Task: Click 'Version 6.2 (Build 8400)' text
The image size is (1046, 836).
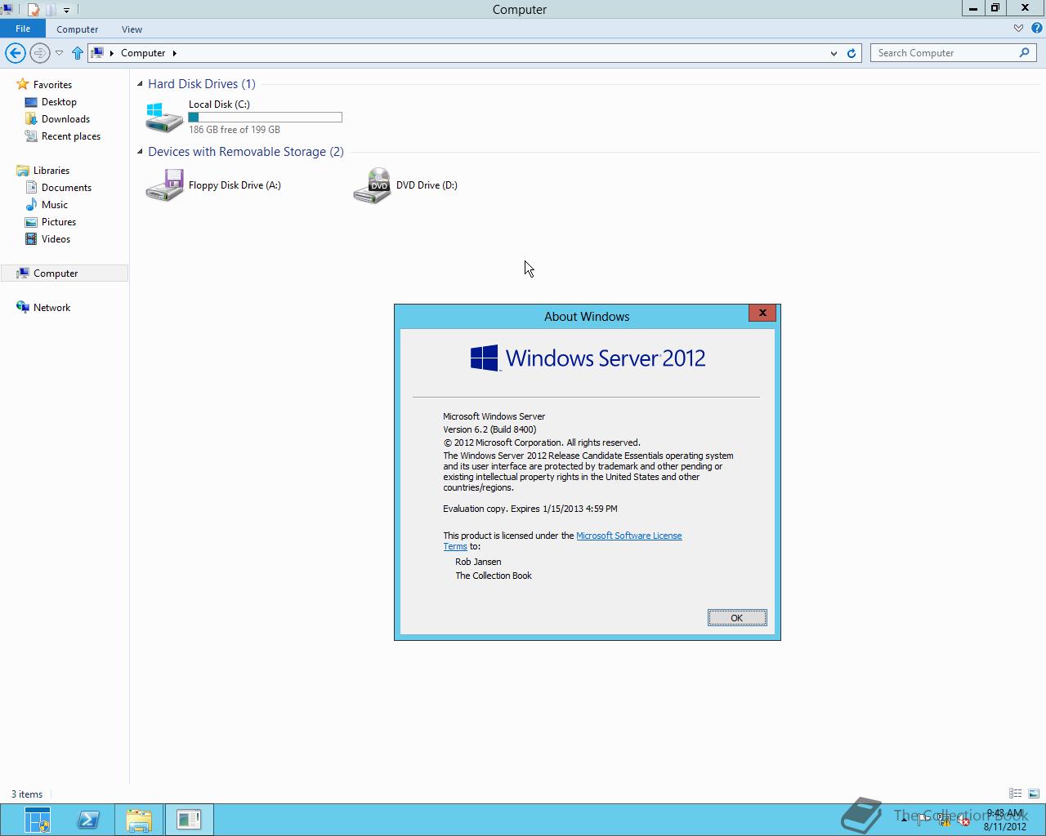Action: (489, 429)
